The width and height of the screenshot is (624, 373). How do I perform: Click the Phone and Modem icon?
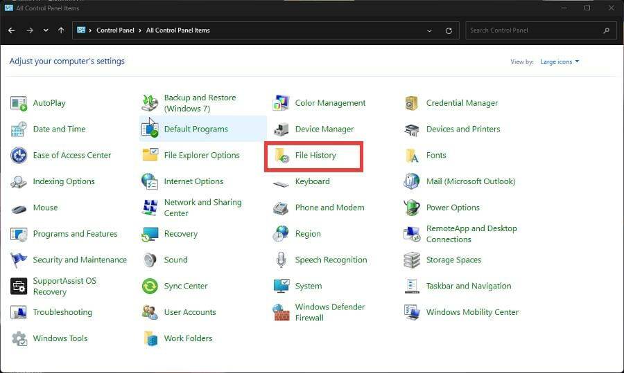[281, 208]
